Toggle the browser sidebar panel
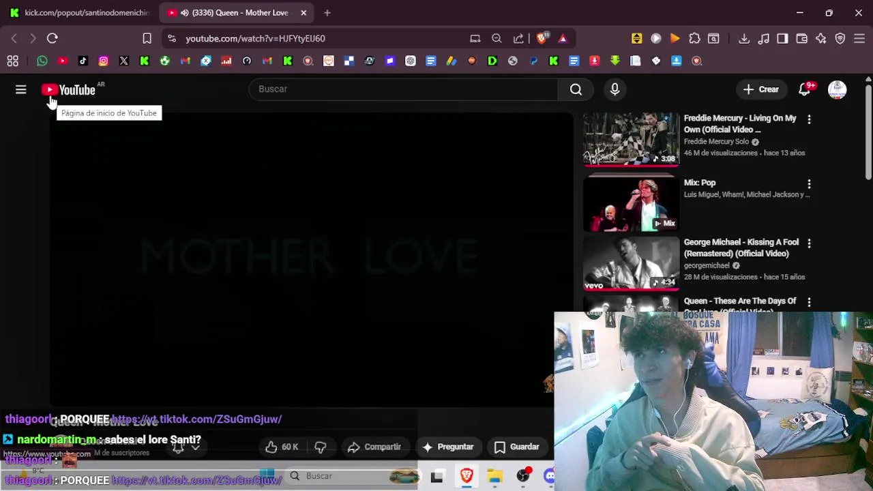 tap(782, 39)
